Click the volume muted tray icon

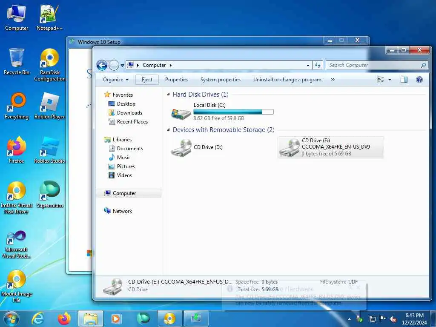point(393,319)
